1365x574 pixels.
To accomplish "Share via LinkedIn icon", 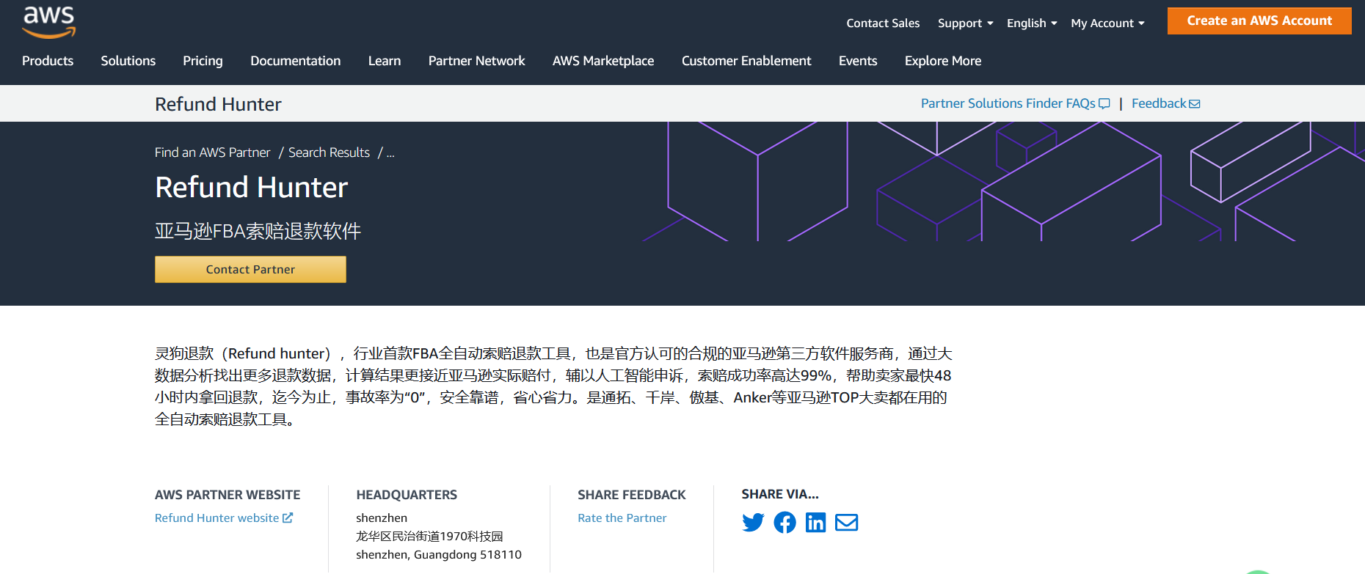I will coord(815,523).
